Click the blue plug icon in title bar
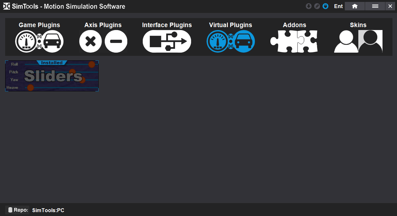397x216 pixels. coord(325,6)
